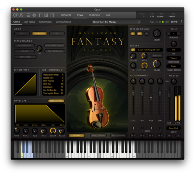Enable the Epic mood
The height and width of the screenshot is (174, 195).
click(57, 33)
